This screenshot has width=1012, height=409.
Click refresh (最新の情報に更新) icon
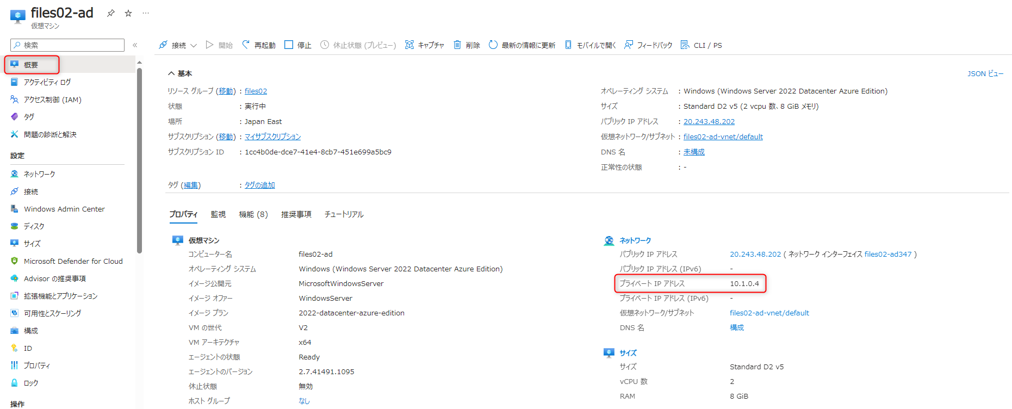[493, 45]
